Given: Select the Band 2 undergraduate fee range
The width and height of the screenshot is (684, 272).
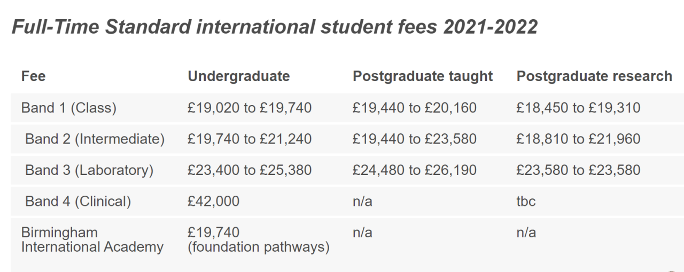Looking at the screenshot, I should tap(249, 139).
